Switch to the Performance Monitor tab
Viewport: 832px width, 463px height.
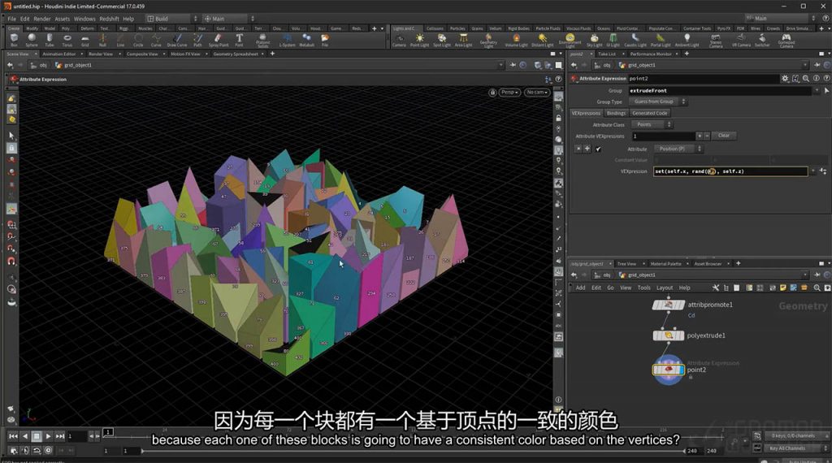point(651,54)
